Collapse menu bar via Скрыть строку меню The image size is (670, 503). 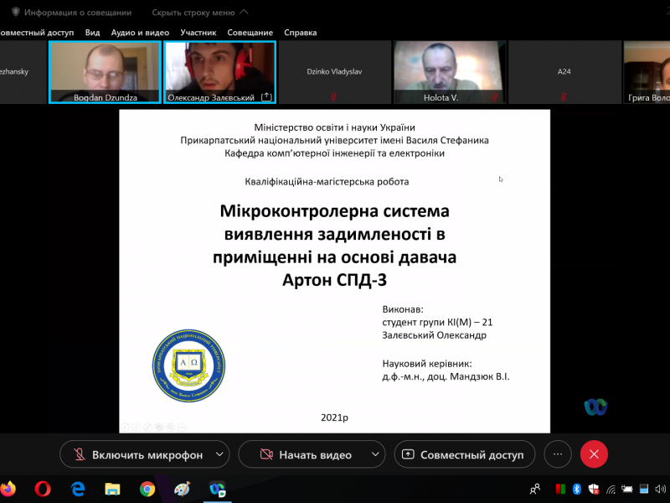199,13
